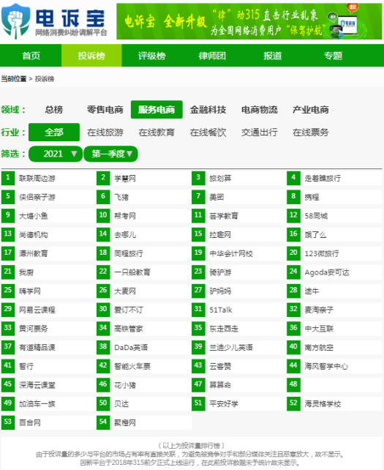Open rank 10 entry 帮考网
The height and width of the screenshot is (470, 384).
point(125,216)
